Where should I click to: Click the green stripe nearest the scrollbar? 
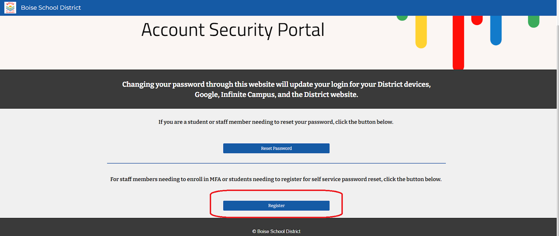(x=533, y=22)
